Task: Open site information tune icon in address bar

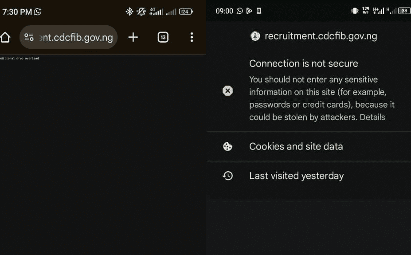Action: point(29,37)
